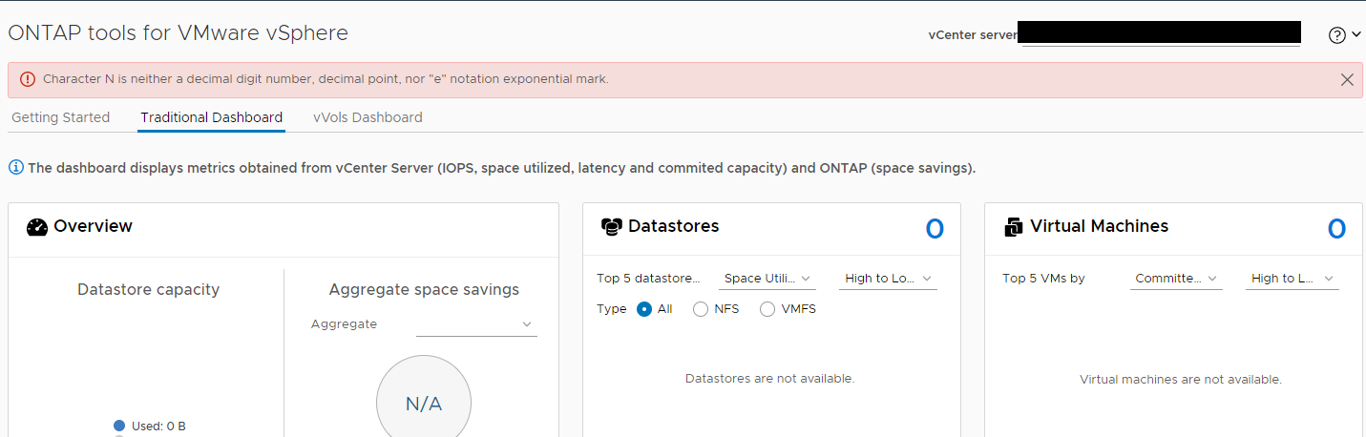Expand the VMs High to Low dropdown

(1292, 279)
